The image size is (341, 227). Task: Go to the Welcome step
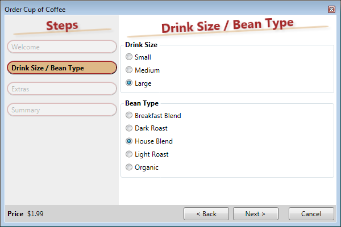click(x=62, y=47)
